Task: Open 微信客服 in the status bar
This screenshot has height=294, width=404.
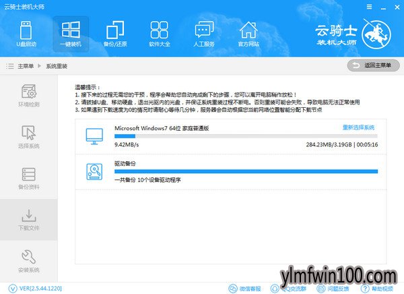Action: [x=245, y=289]
